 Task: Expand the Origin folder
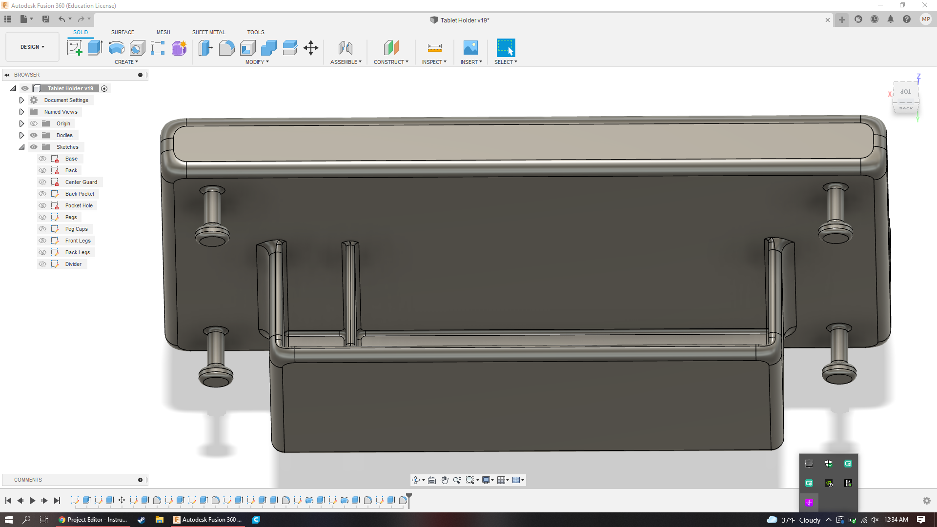click(x=20, y=123)
